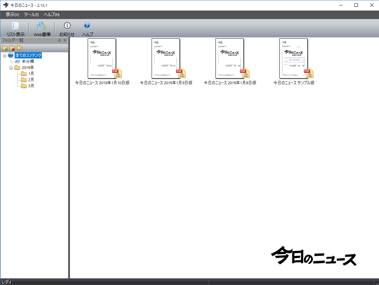Open the ヘルプ menu in menu bar
Viewport: 379px width, 285px height.
click(52, 15)
